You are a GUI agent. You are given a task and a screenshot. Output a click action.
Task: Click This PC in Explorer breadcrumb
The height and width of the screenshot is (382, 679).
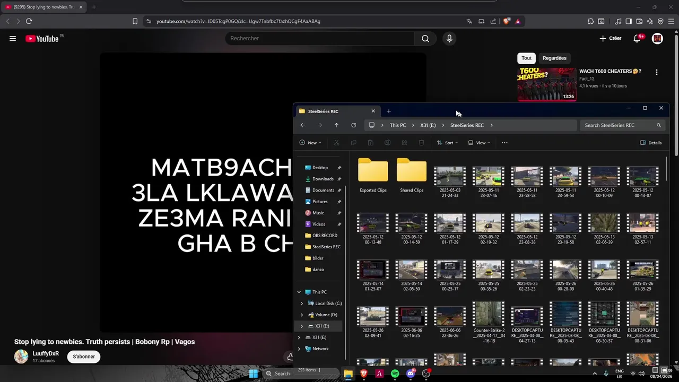398,125
